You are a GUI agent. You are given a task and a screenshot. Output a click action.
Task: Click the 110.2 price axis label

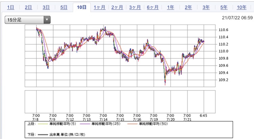point(224,44)
